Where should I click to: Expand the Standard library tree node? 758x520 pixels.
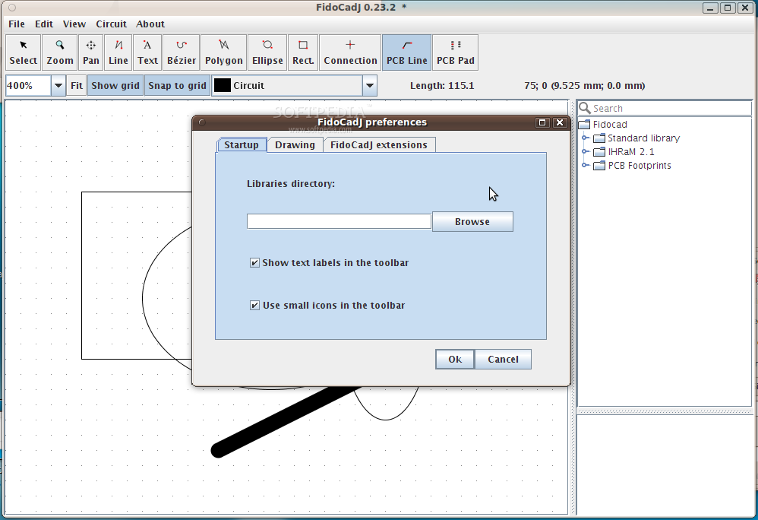[585, 138]
